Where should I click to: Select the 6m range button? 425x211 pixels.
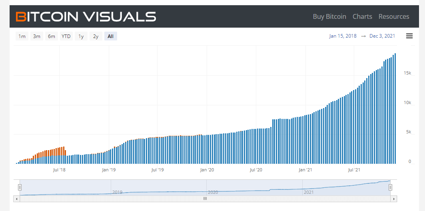(52, 36)
